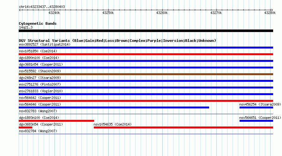Open the nsv564646 (Cooper2011) variant label

pos(40,104)
